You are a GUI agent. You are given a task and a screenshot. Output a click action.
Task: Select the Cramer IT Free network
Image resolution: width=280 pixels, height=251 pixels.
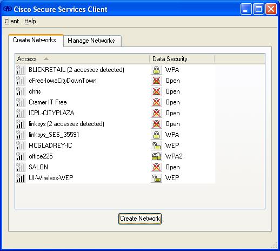(x=48, y=102)
